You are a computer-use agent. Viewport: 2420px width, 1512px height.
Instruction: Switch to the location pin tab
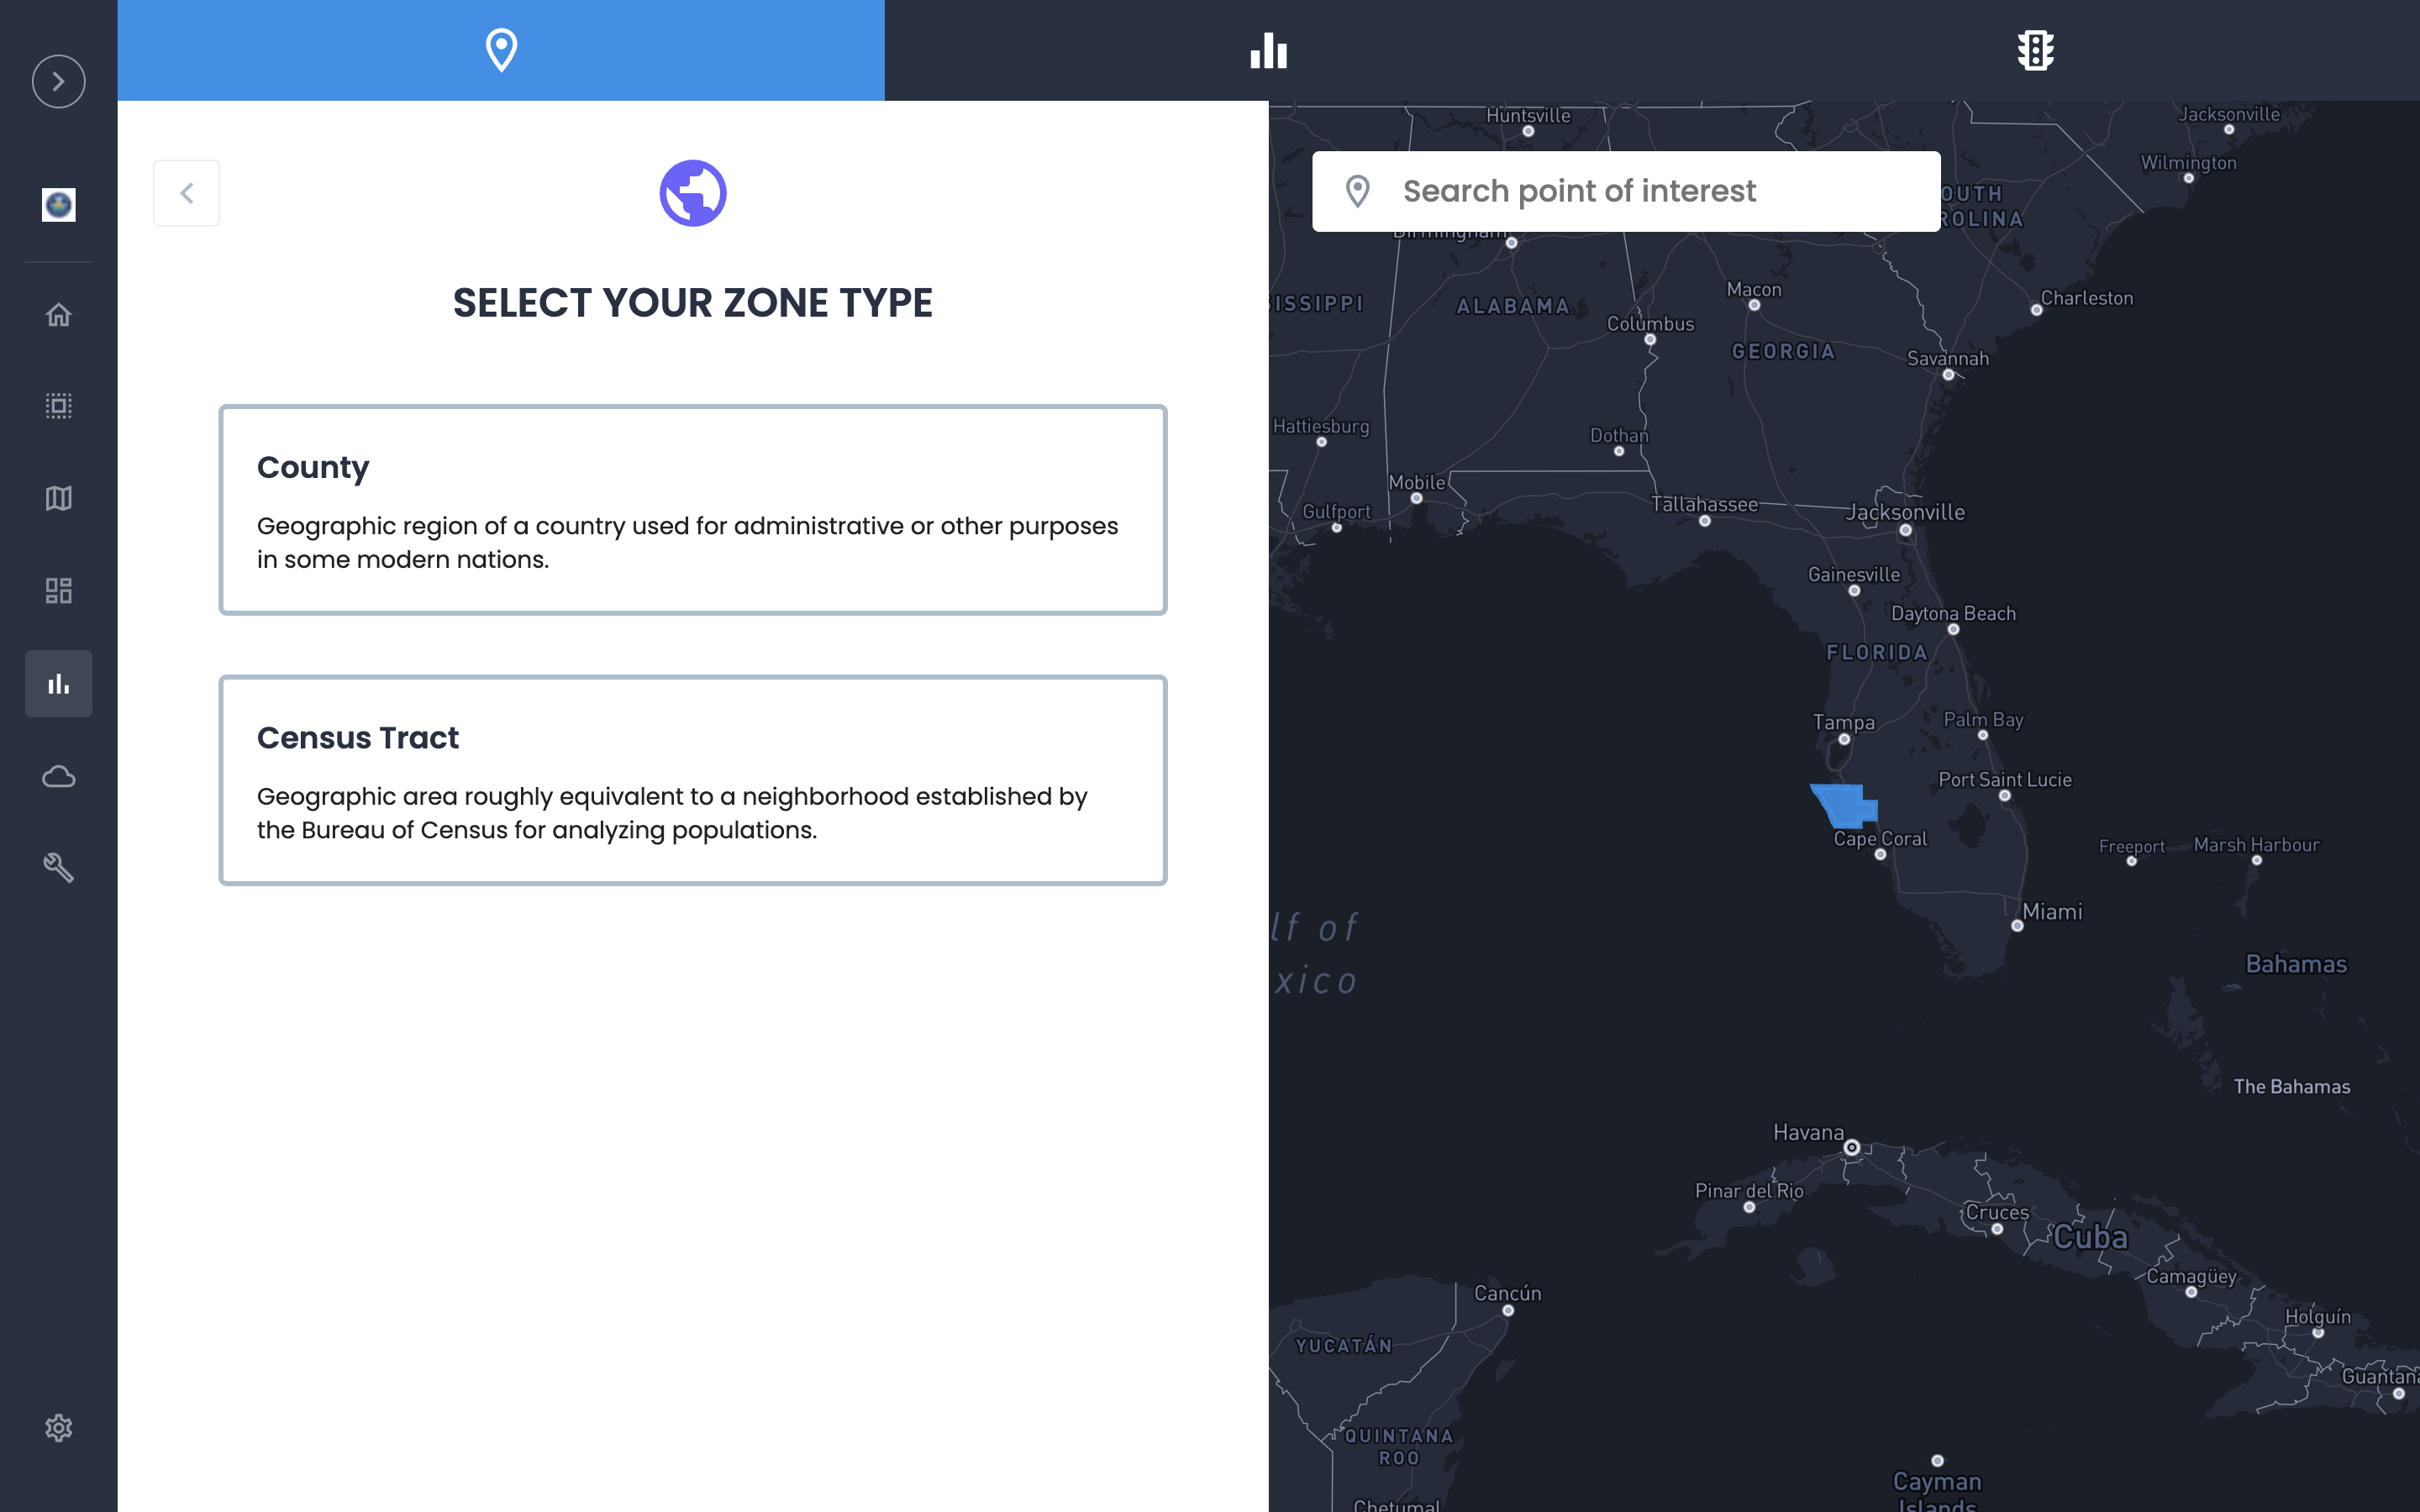coord(501,50)
